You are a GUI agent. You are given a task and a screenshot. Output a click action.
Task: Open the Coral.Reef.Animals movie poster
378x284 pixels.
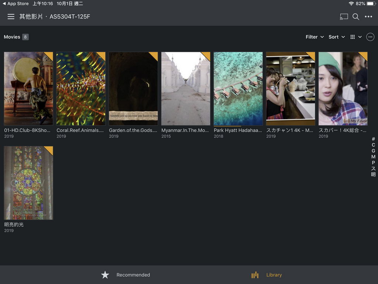tap(81, 89)
